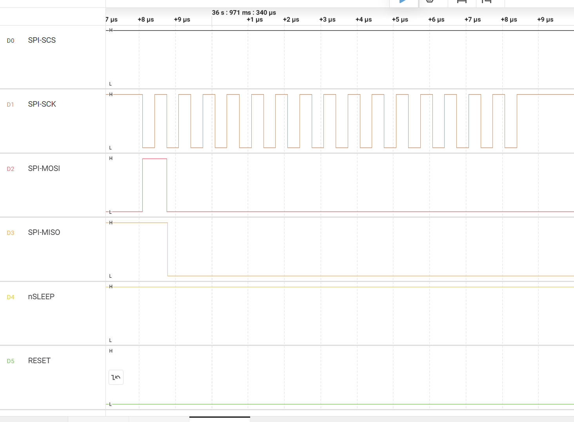This screenshot has height=422, width=574.
Task: Select the RESET channel label
Action: 39,361
